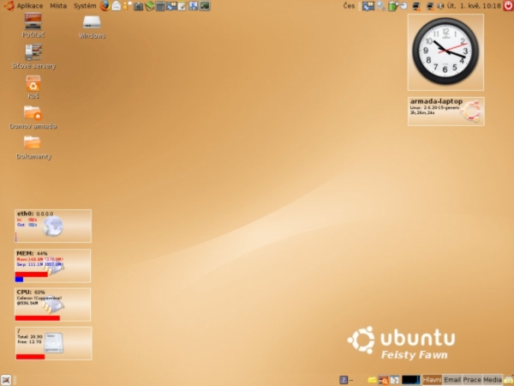
Task: Click the blue launcher left of the terminal
Action: 194,6
